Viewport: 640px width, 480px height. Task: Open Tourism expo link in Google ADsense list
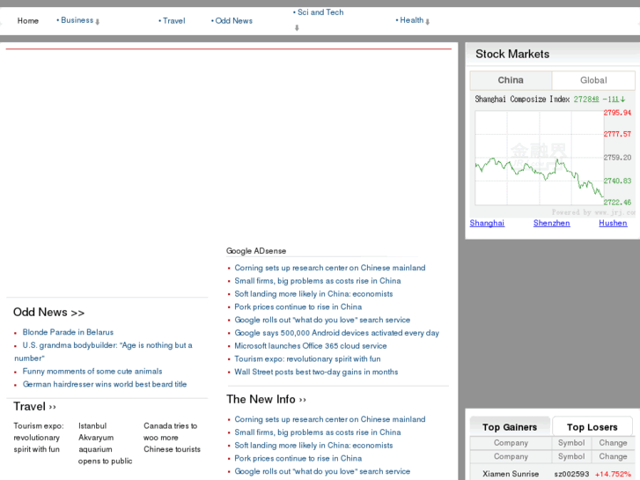(307, 359)
